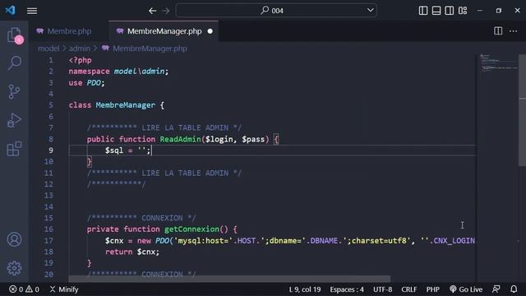Click the '<?php' opening tag
The width and height of the screenshot is (526, 296).
coord(80,60)
